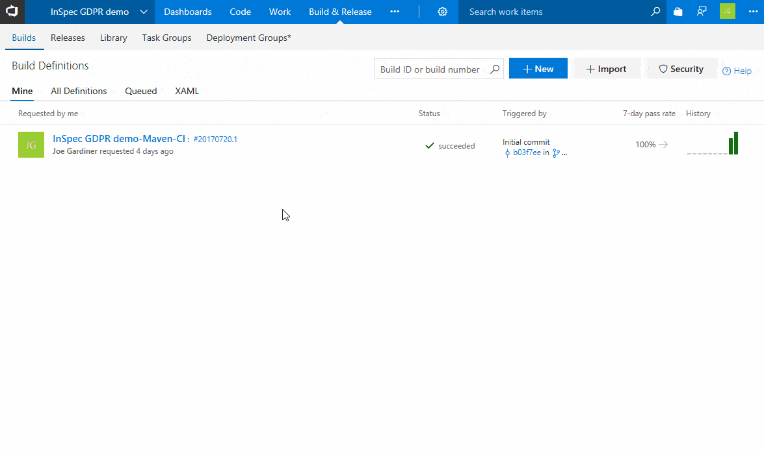Expand the InSpec GDPR demo project dropdown
Image resolution: width=764 pixels, height=451 pixels.
point(144,12)
